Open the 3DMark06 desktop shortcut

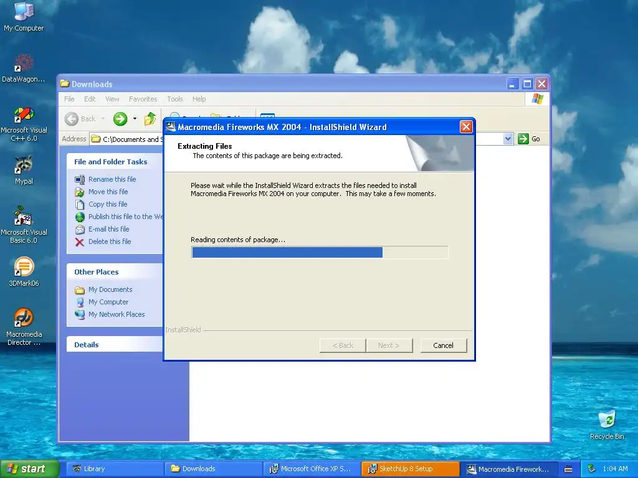(x=24, y=271)
